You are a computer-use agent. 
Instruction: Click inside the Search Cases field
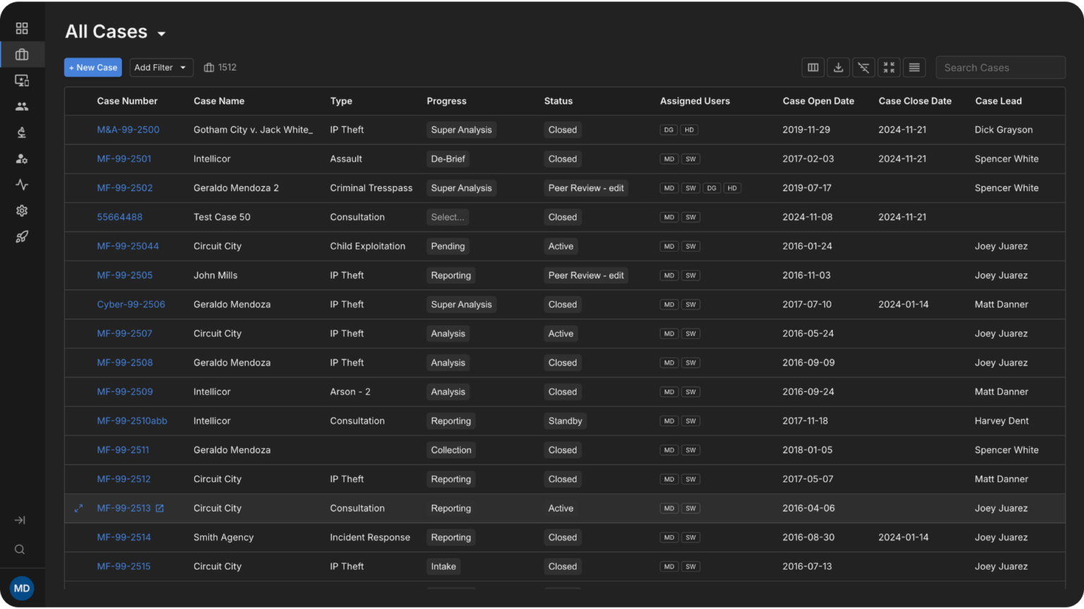tap(1000, 67)
